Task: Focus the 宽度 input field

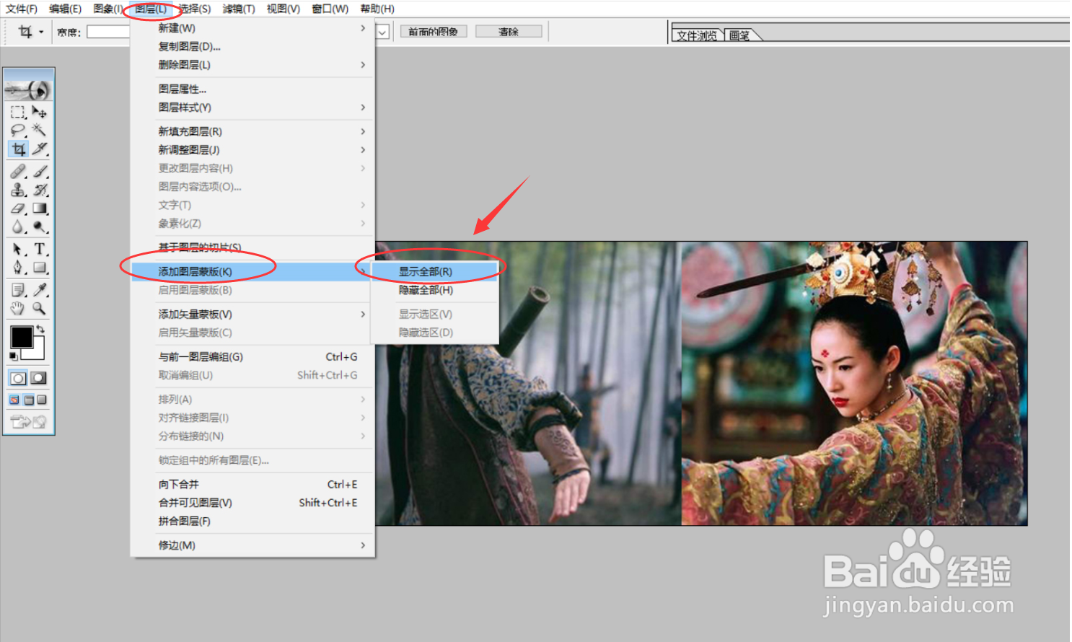Action: pyautogui.click(x=108, y=32)
